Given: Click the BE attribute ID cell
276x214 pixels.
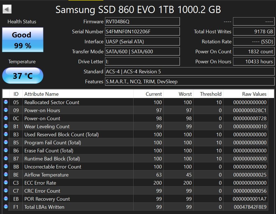Looking at the screenshot, I should (16, 175).
